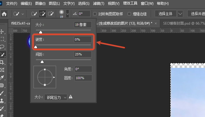Open the 钢笔压力 size control dropdown
Viewport: 205px width, 117px height.
[56, 97]
